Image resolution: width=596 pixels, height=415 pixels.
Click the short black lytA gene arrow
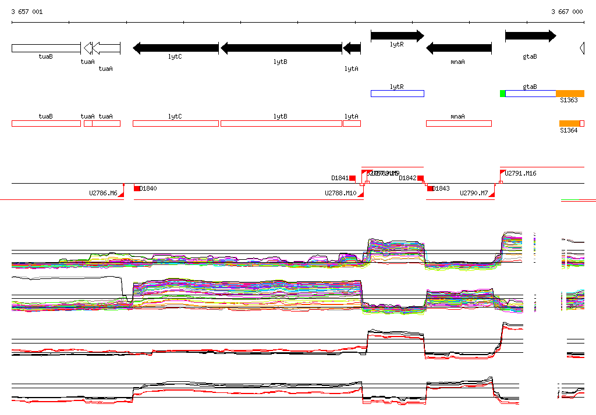[352, 48]
